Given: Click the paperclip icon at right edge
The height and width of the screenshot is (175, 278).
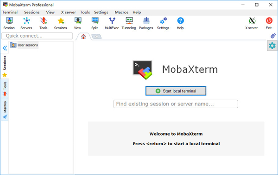Looking at the screenshot, I should point(273,36).
